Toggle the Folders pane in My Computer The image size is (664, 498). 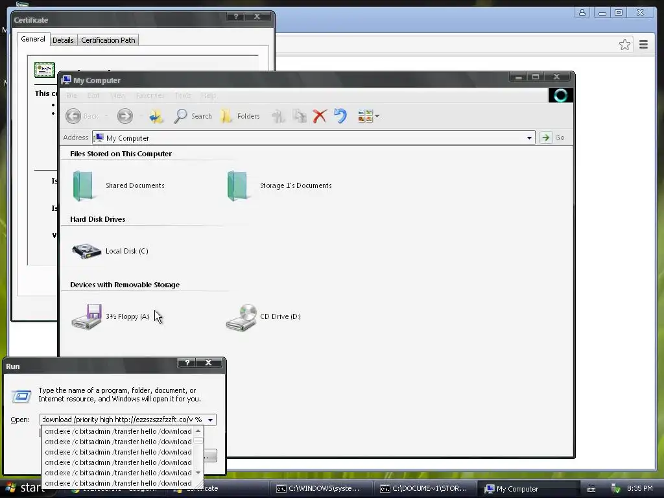click(x=240, y=116)
